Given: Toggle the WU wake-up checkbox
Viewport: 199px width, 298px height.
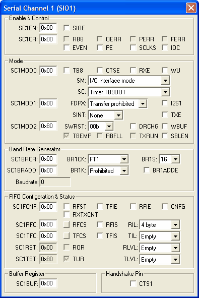Looking at the screenshot, I should pos(165,70).
